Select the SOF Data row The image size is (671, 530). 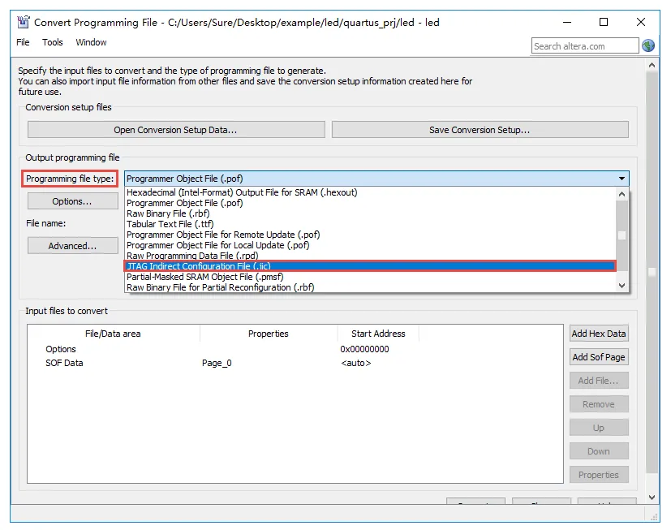295,363
